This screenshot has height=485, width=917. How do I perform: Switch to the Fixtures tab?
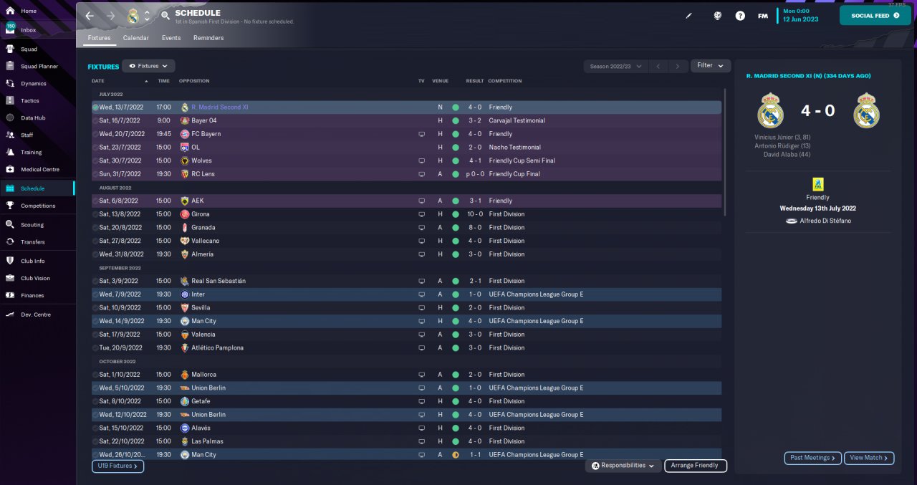tap(99, 38)
